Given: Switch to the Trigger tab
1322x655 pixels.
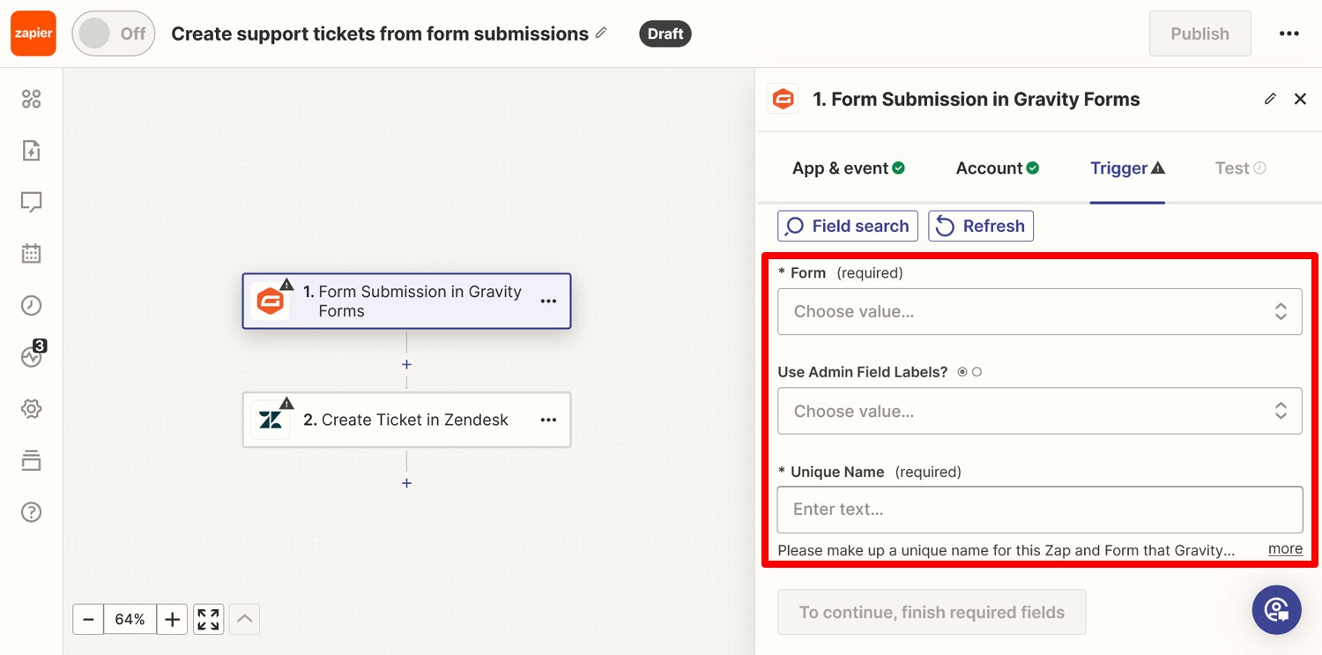Looking at the screenshot, I should (x=1127, y=168).
